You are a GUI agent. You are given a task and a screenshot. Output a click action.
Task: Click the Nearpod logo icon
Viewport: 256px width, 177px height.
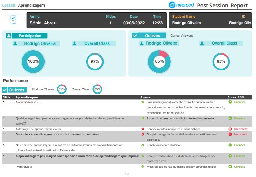173,5
